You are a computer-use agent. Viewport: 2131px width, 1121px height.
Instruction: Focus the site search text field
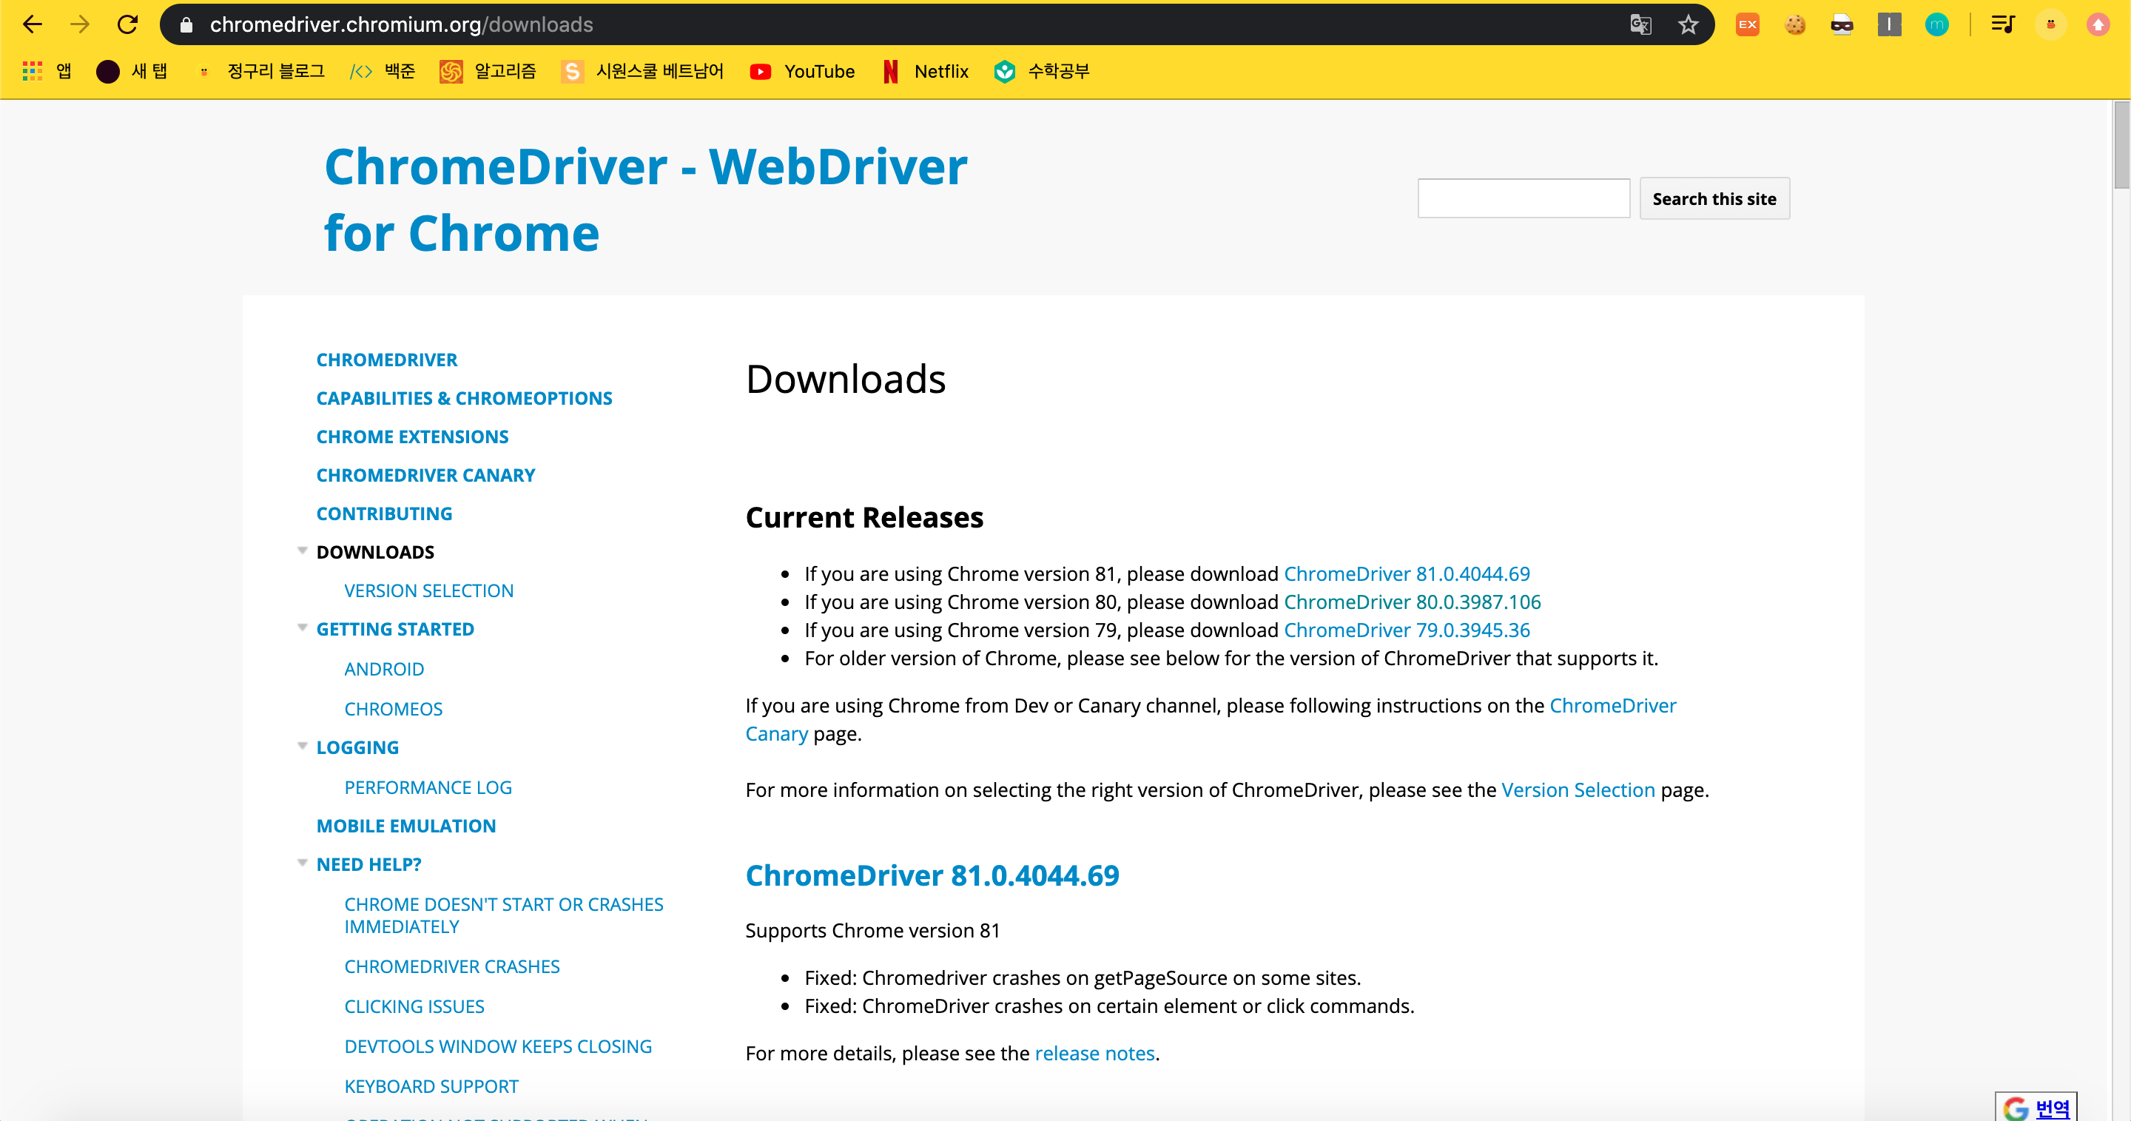click(x=1523, y=198)
